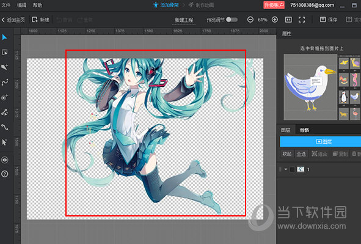Pick the pen add-point tool
This screenshot has height=244, width=361.
click(x=5, y=67)
